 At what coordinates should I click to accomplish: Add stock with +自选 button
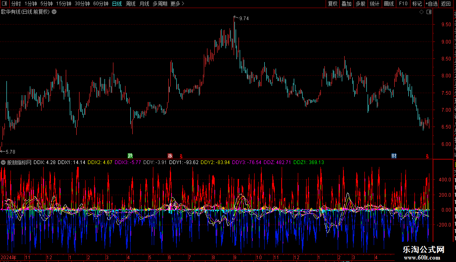431,4
